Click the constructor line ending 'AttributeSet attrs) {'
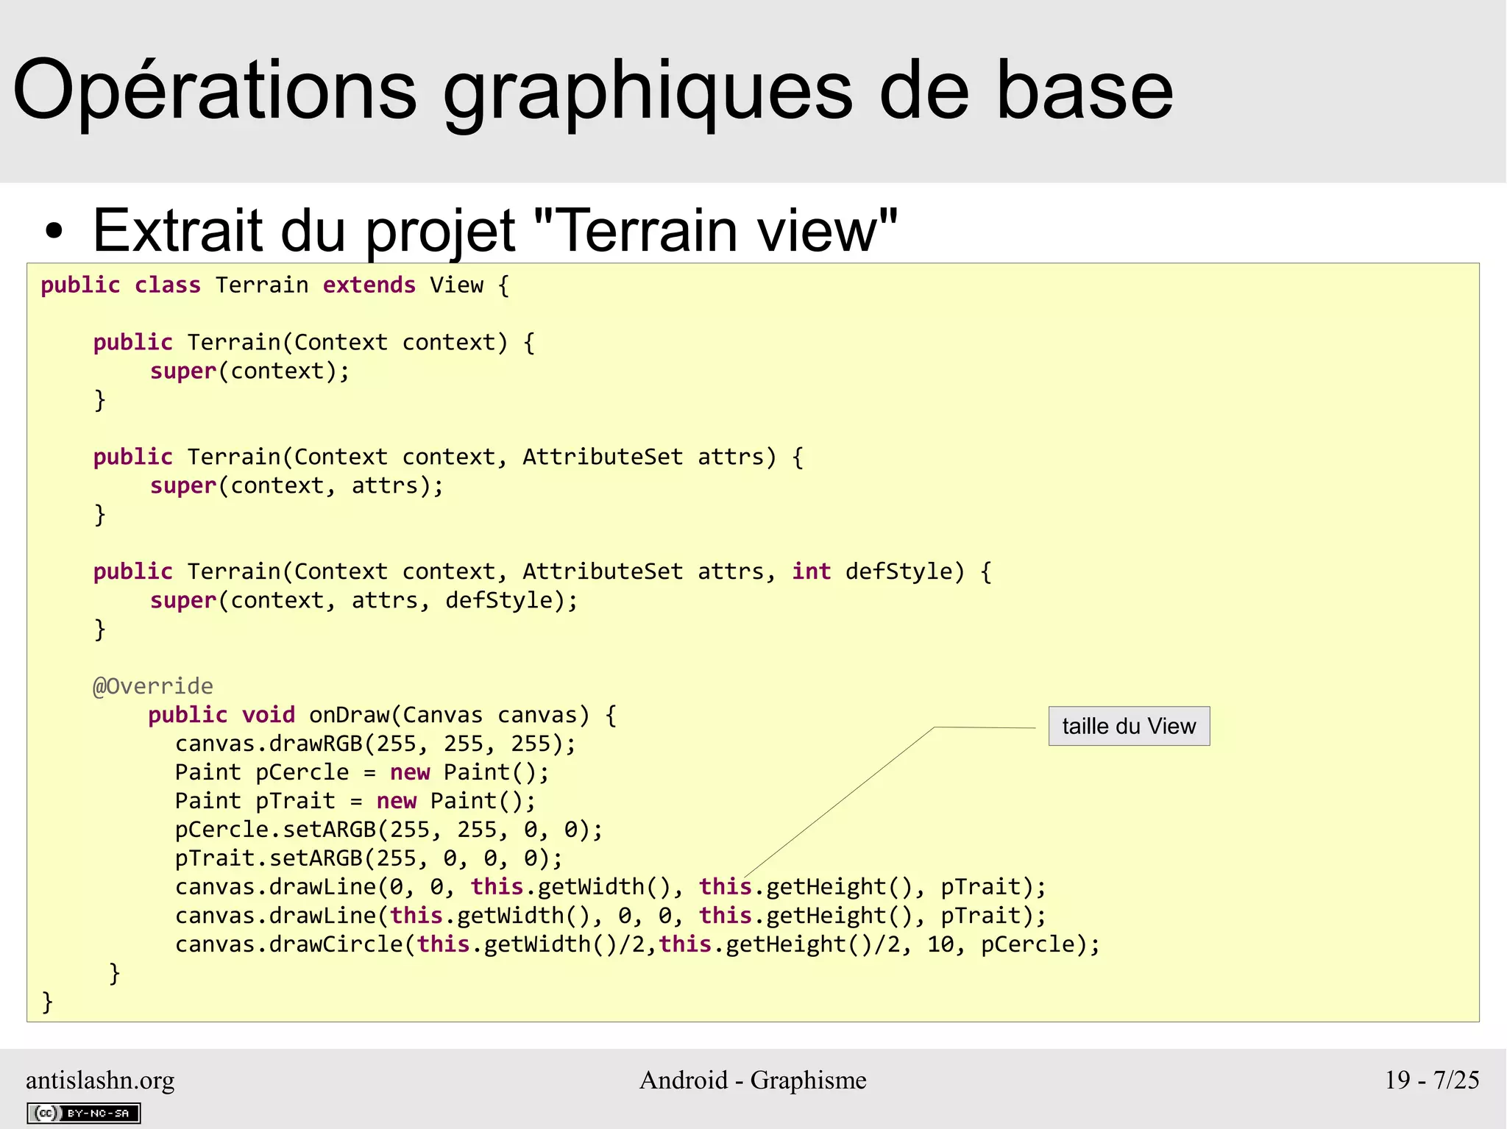 point(449,457)
